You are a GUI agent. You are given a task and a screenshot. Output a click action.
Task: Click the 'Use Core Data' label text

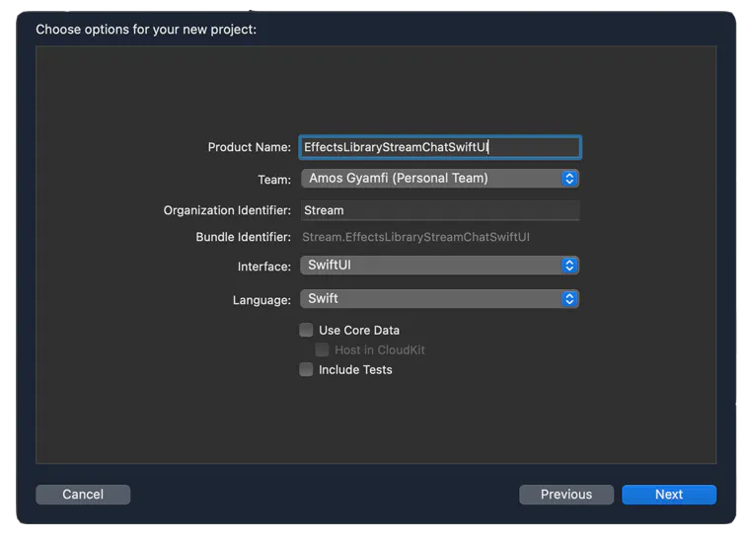tap(359, 331)
